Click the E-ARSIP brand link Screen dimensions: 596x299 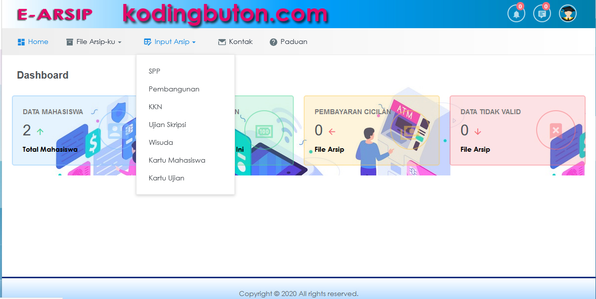point(54,14)
